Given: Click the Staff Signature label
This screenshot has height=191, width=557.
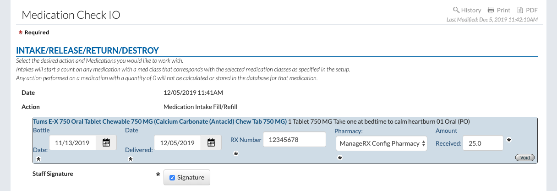Looking at the screenshot, I should tap(53, 174).
